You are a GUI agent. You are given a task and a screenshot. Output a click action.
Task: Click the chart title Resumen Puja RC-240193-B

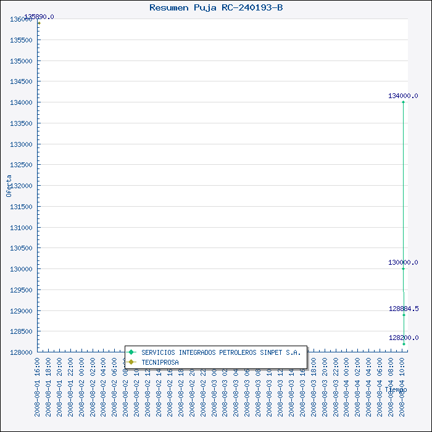pyautogui.click(x=216, y=7)
